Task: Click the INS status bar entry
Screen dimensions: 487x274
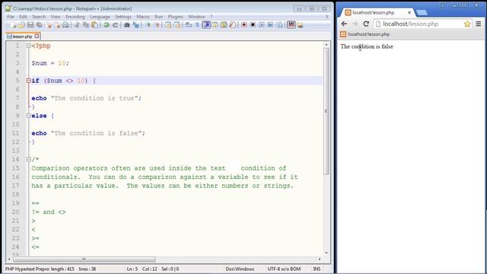Action: (x=317, y=269)
